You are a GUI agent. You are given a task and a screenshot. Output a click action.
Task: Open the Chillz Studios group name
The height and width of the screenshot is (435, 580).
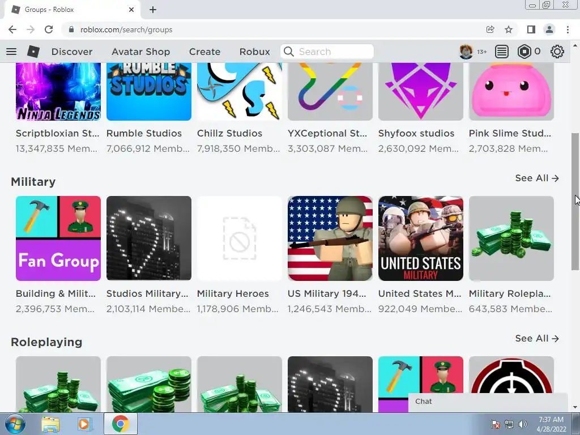[x=229, y=133]
